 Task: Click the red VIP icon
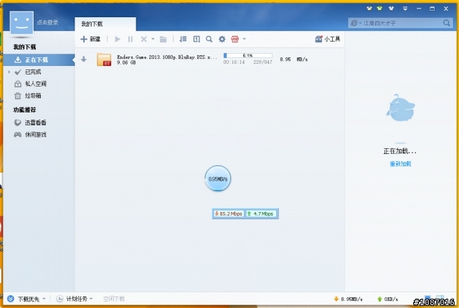click(x=235, y=39)
